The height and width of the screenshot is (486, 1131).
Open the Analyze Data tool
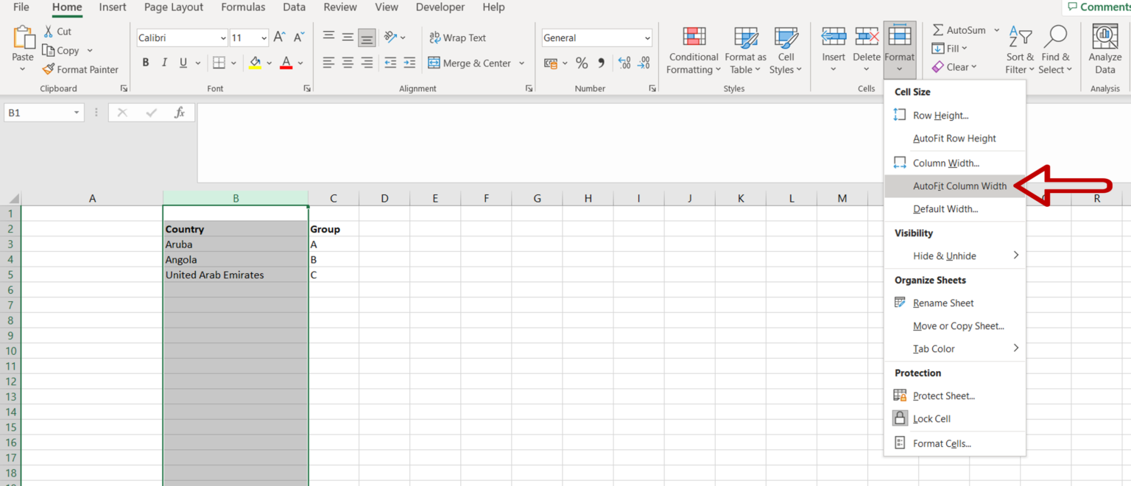point(1104,50)
